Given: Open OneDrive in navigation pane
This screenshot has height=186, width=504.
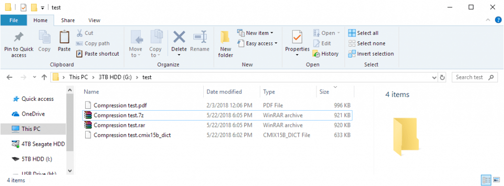Looking at the screenshot, I should (28, 114).
